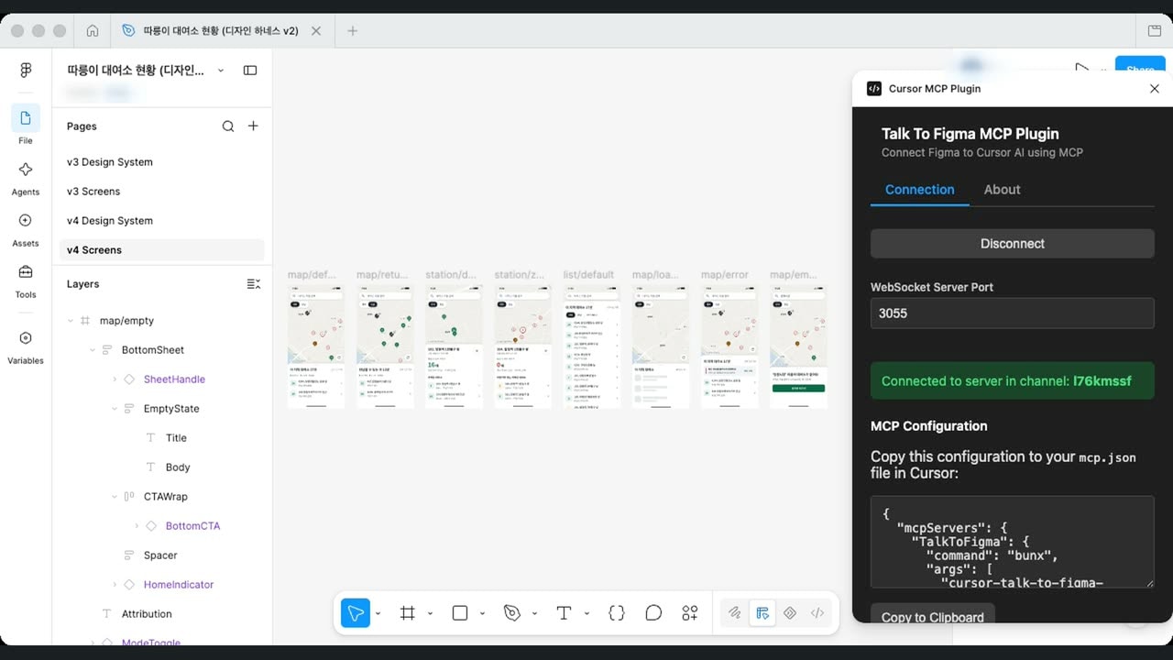Close the Cursor MCP Plugin panel

click(1155, 89)
